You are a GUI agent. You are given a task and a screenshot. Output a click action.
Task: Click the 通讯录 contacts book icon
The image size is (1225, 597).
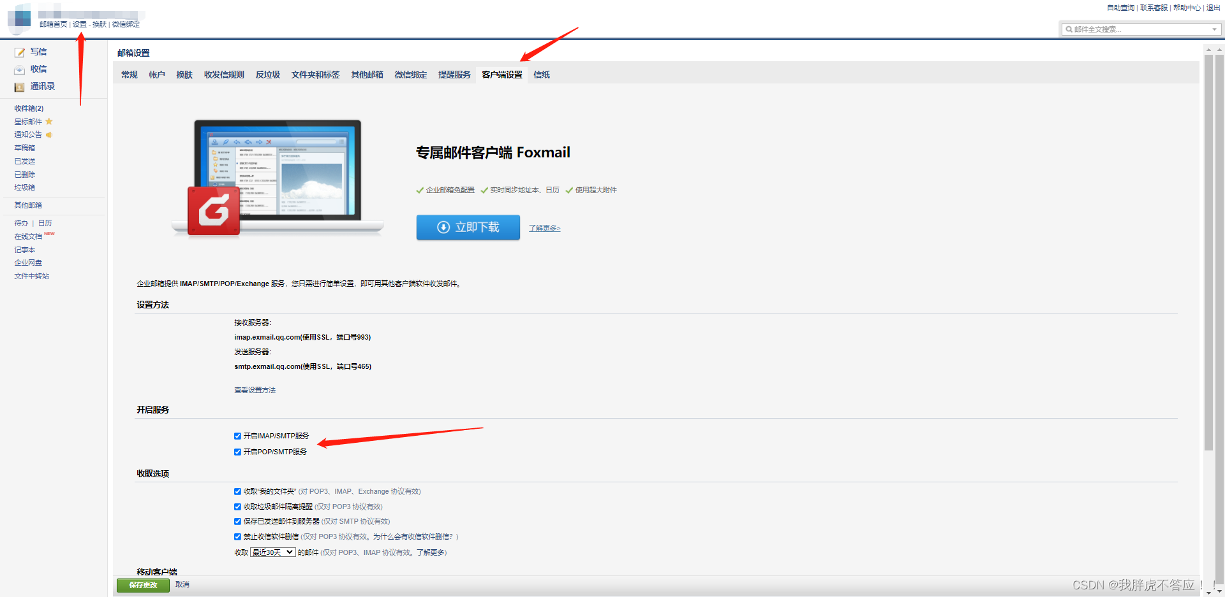pyautogui.click(x=20, y=87)
